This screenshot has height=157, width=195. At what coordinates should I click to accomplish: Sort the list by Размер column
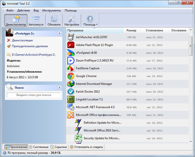point(131,30)
